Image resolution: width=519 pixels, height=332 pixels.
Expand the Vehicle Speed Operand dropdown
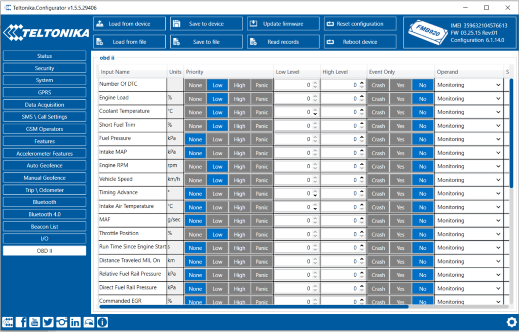click(468, 180)
